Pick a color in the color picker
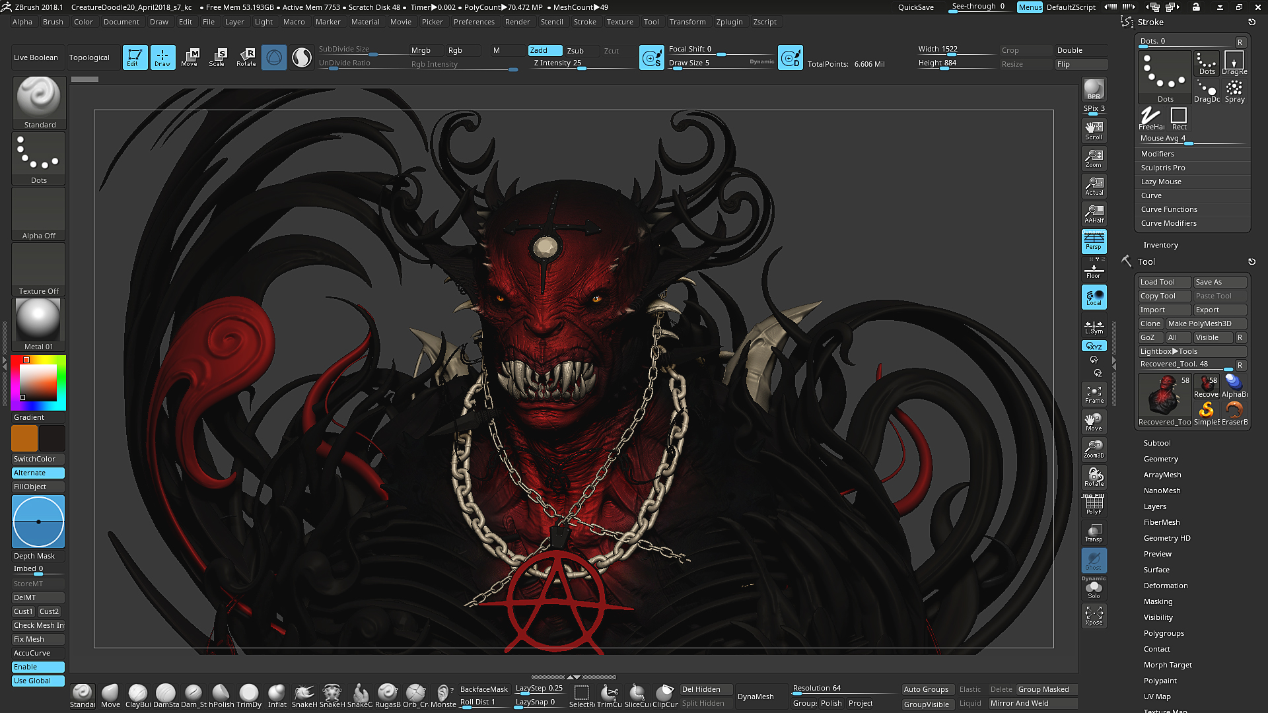1268x713 pixels. [x=38, y=383]
